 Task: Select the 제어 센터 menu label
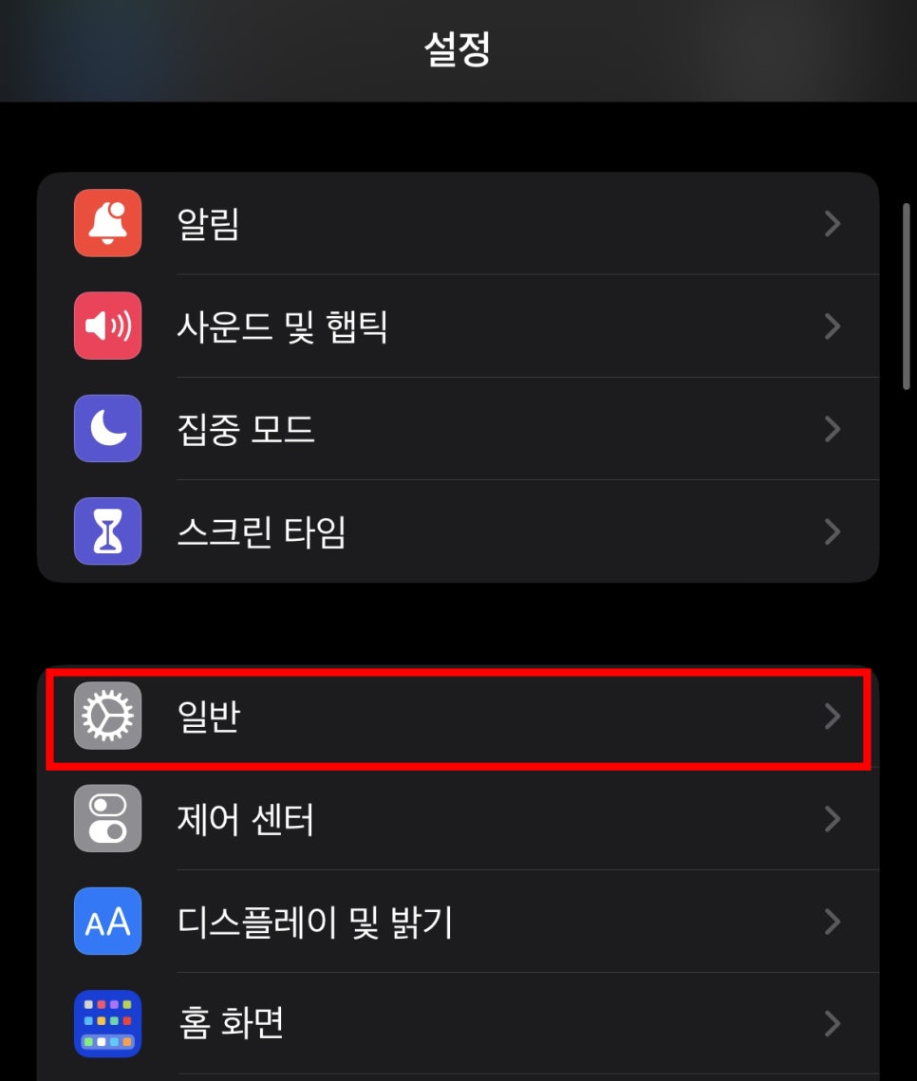(246, 819)
